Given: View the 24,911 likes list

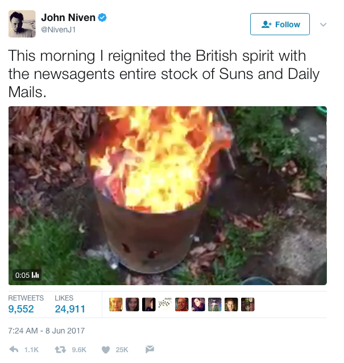Looking at the screenshot, I should click(70, 304).
